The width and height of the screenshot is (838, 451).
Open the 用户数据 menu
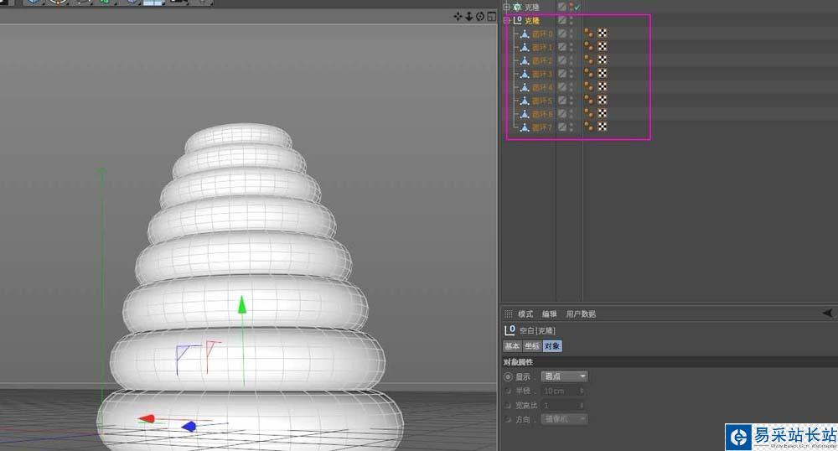(581, 314)
